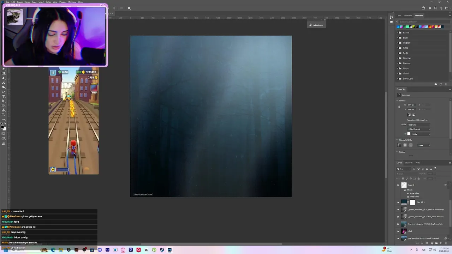Click Add layer mask icon
Viewport: 452px width, 254px height.
[x=427, y=243]
